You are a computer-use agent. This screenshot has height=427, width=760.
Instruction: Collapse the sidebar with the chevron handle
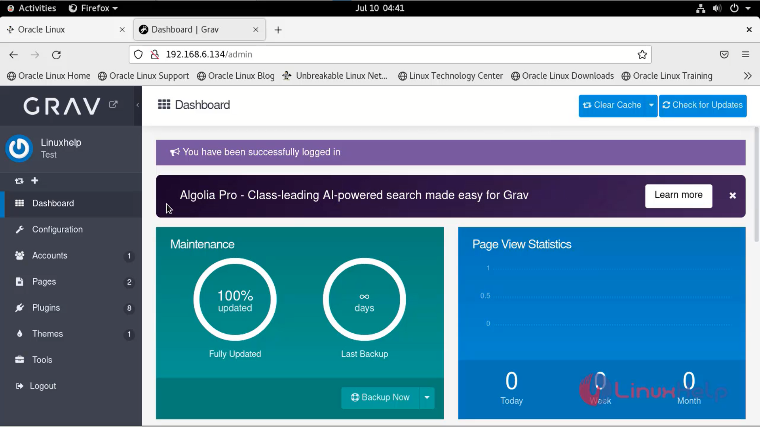[137, 105]
